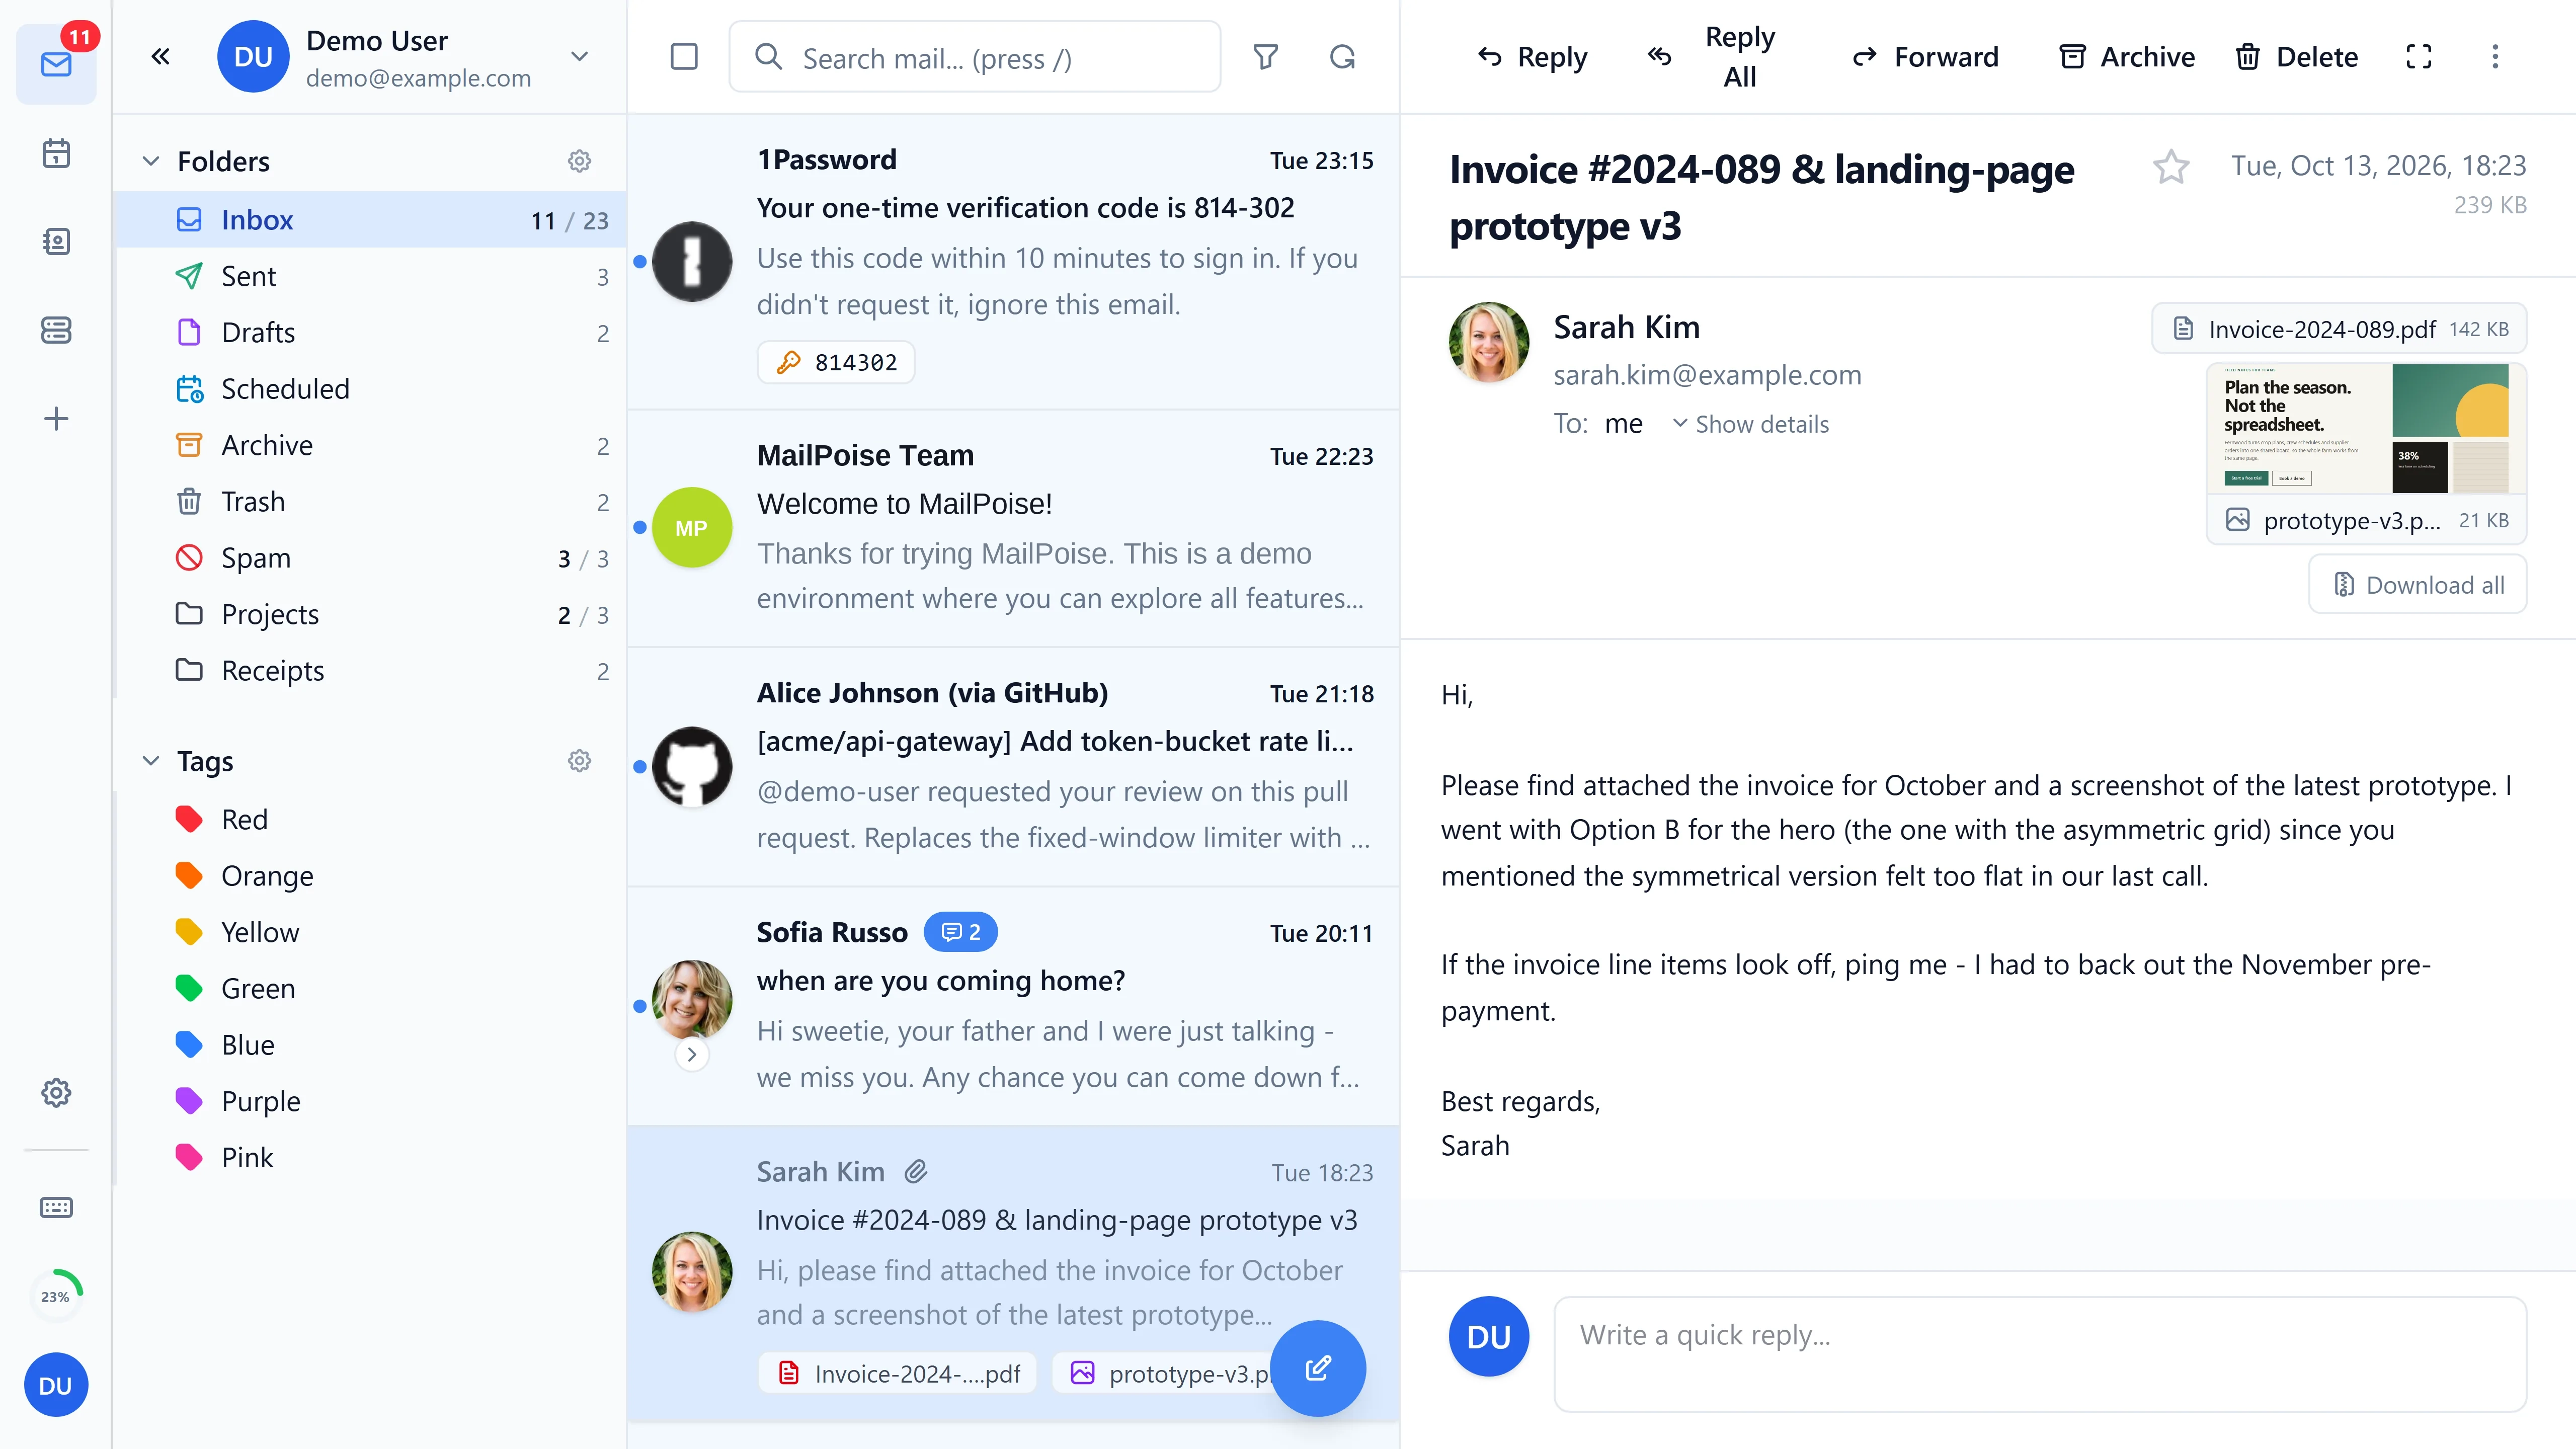Screen dimensions: 2576x1449
Task: Select the Purple tag
Action: (372, 1101)
